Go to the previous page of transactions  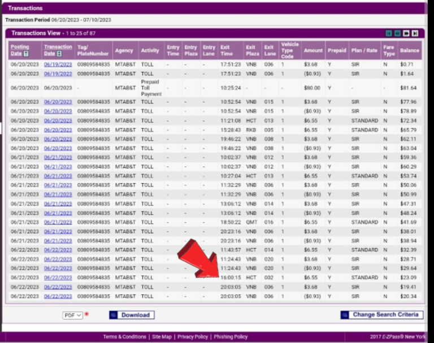(x=397, y=33)
